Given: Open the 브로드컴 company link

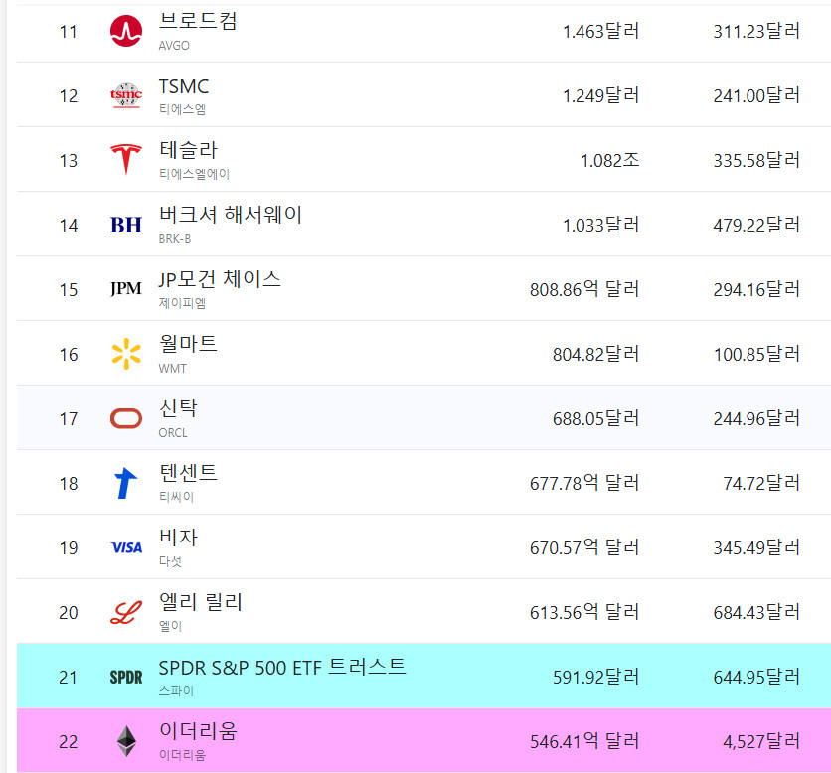Looking at the screenshot, I should (x=198, y=21).
